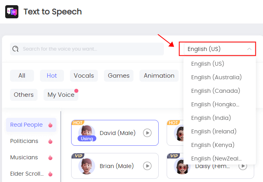Open the Vocals category tab
The image size is (263, 182).
(x=84, y=76)
